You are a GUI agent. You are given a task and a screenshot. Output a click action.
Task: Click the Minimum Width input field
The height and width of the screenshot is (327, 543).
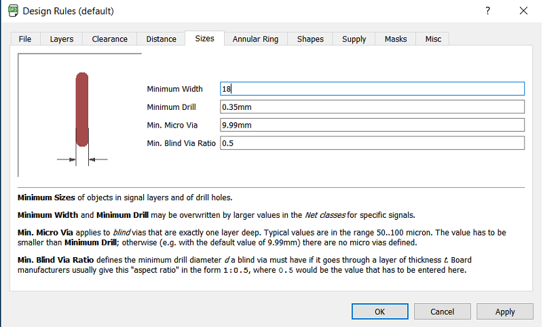coord(372,89)
